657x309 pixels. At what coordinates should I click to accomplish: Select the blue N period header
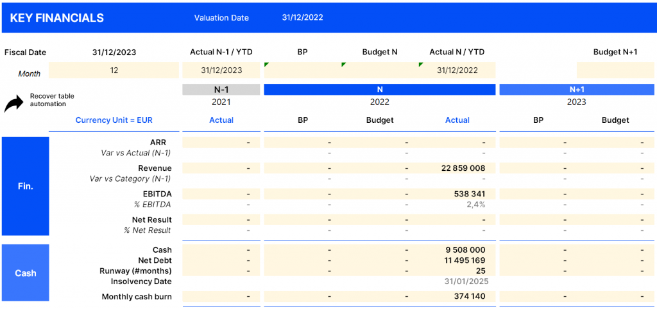click(x=379, y=90)
